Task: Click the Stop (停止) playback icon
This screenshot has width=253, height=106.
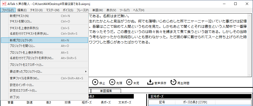Action: point(95,82)
